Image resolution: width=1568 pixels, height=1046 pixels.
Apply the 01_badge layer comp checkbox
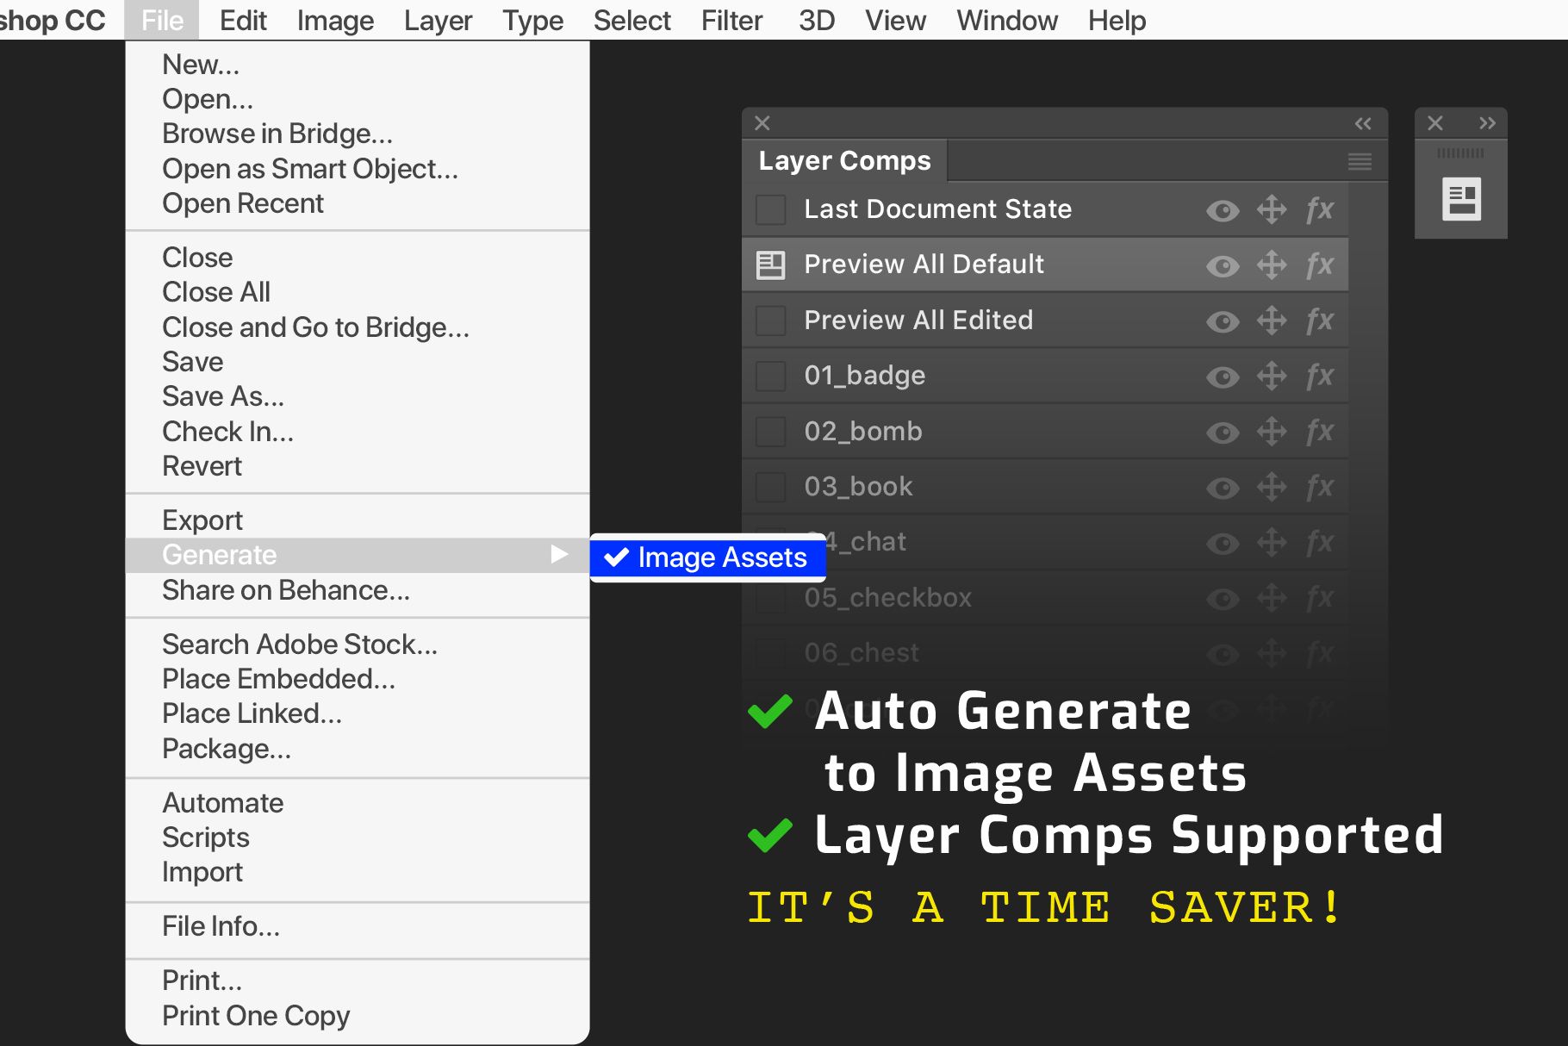[x=770, y=376]
